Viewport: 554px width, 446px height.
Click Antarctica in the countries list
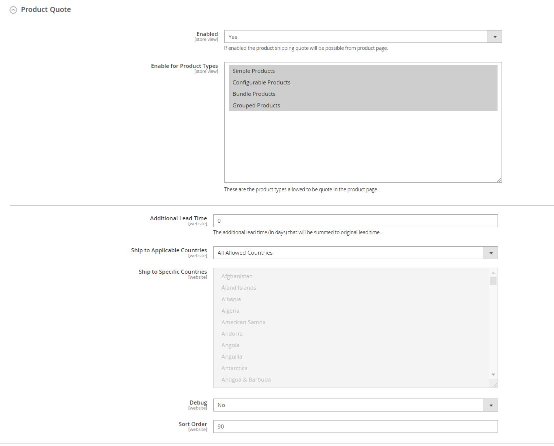pyautogui.click(x=235, y=368)
